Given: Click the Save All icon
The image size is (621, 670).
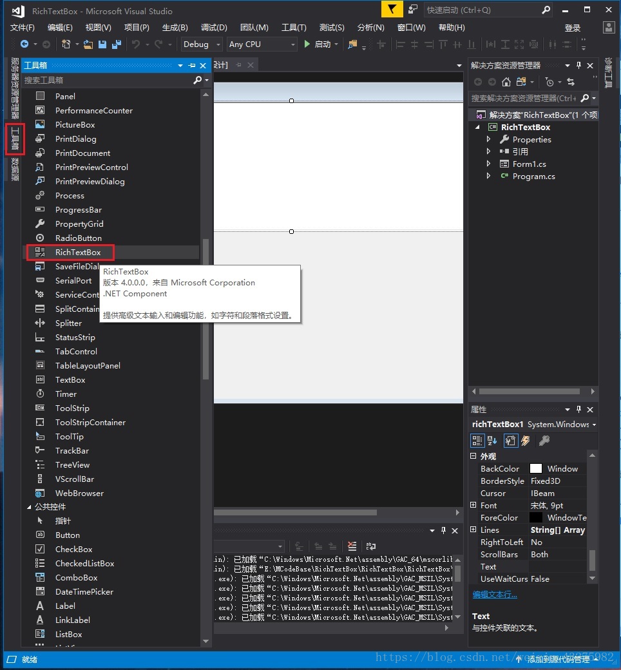Looking at the screenshot, I should (x=116, y=44).
